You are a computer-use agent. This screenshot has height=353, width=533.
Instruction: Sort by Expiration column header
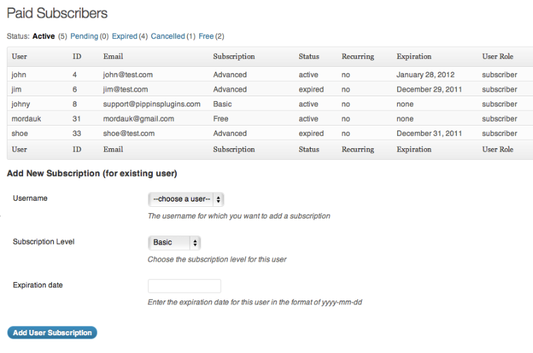[414, 57]
